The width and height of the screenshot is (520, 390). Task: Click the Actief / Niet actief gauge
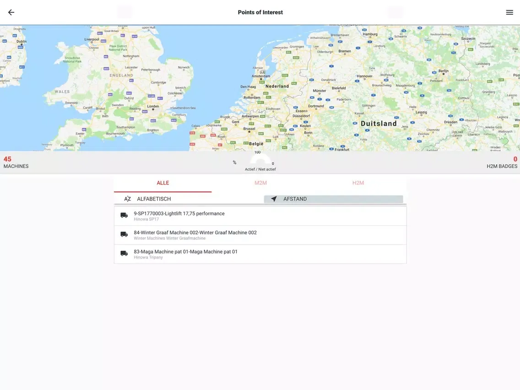pos(260,162)
